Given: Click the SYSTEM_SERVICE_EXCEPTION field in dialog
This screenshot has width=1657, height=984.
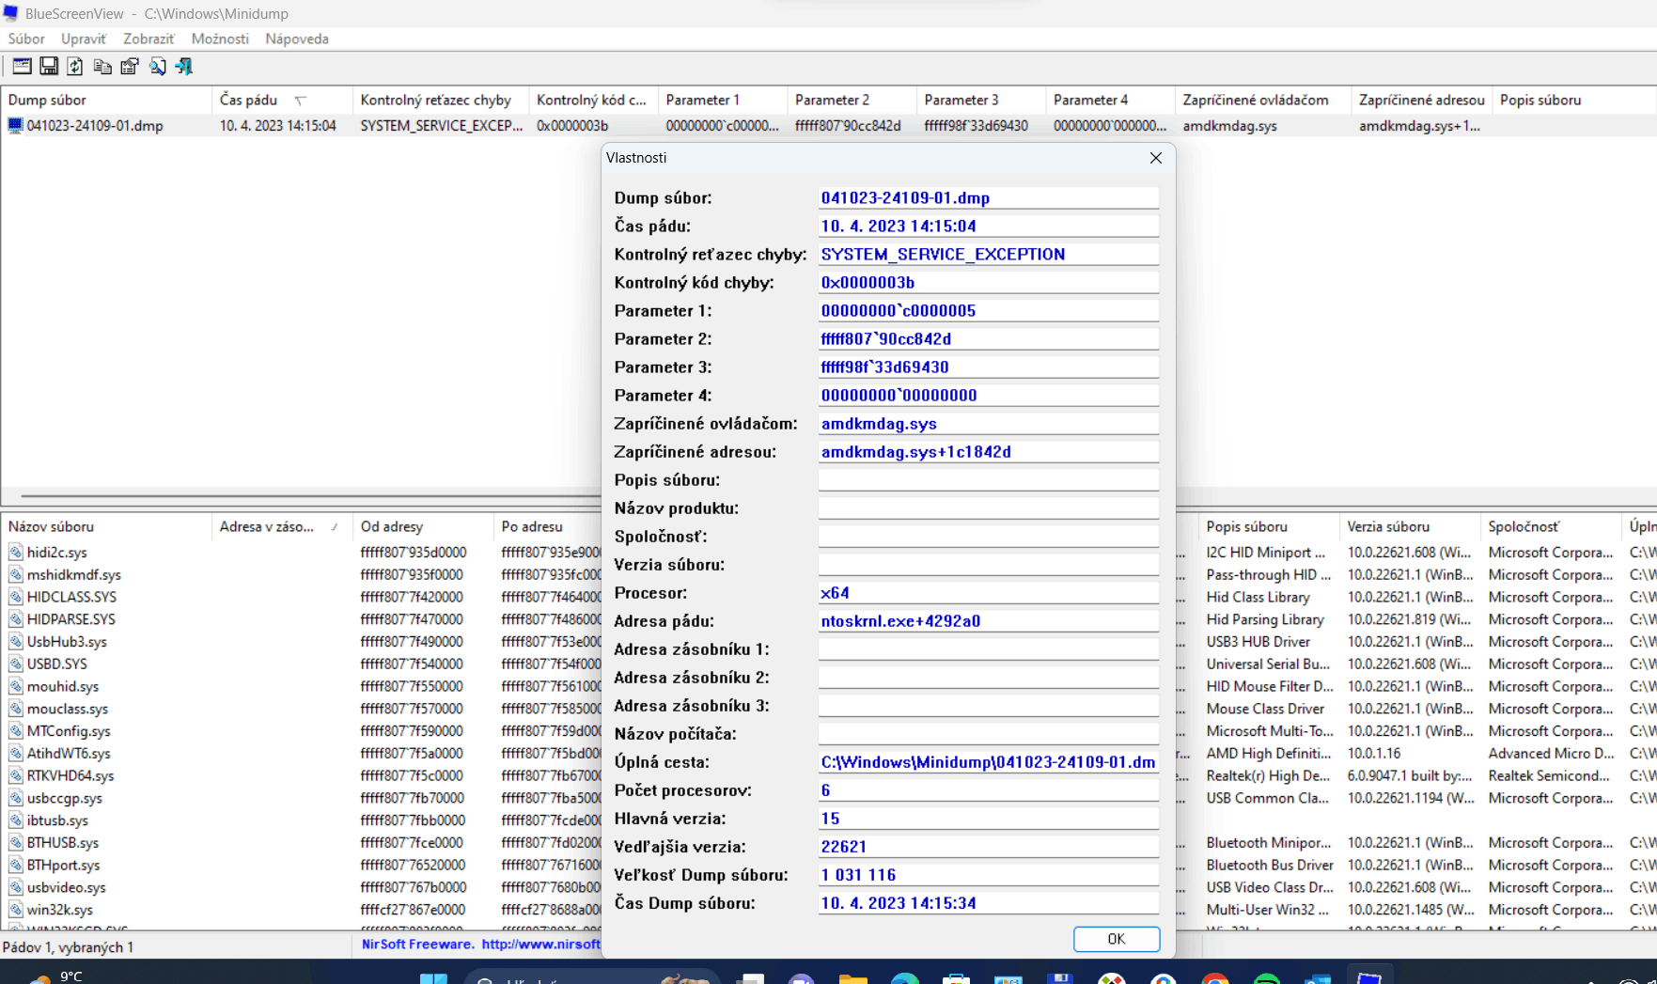Looking at the screenshot, I should 989,254.
